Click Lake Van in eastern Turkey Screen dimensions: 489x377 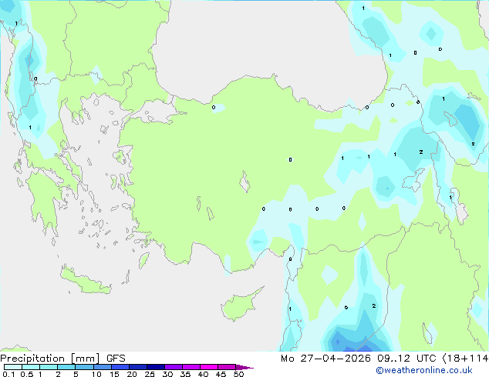[413, 180]
